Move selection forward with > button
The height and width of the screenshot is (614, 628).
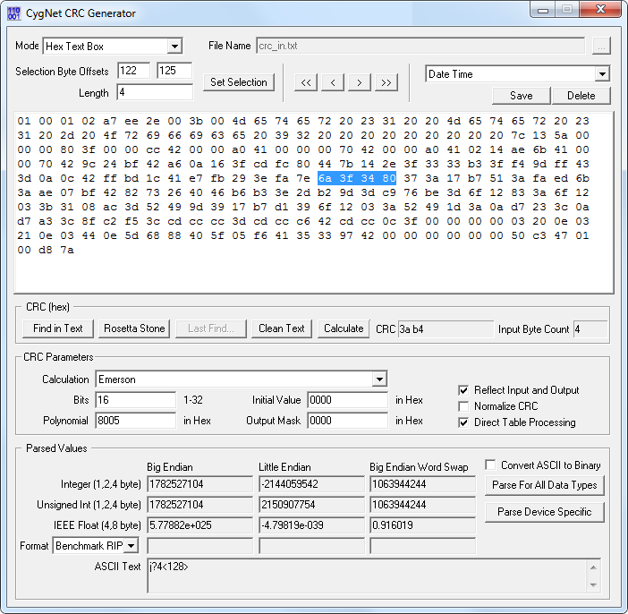coord(360,82)
